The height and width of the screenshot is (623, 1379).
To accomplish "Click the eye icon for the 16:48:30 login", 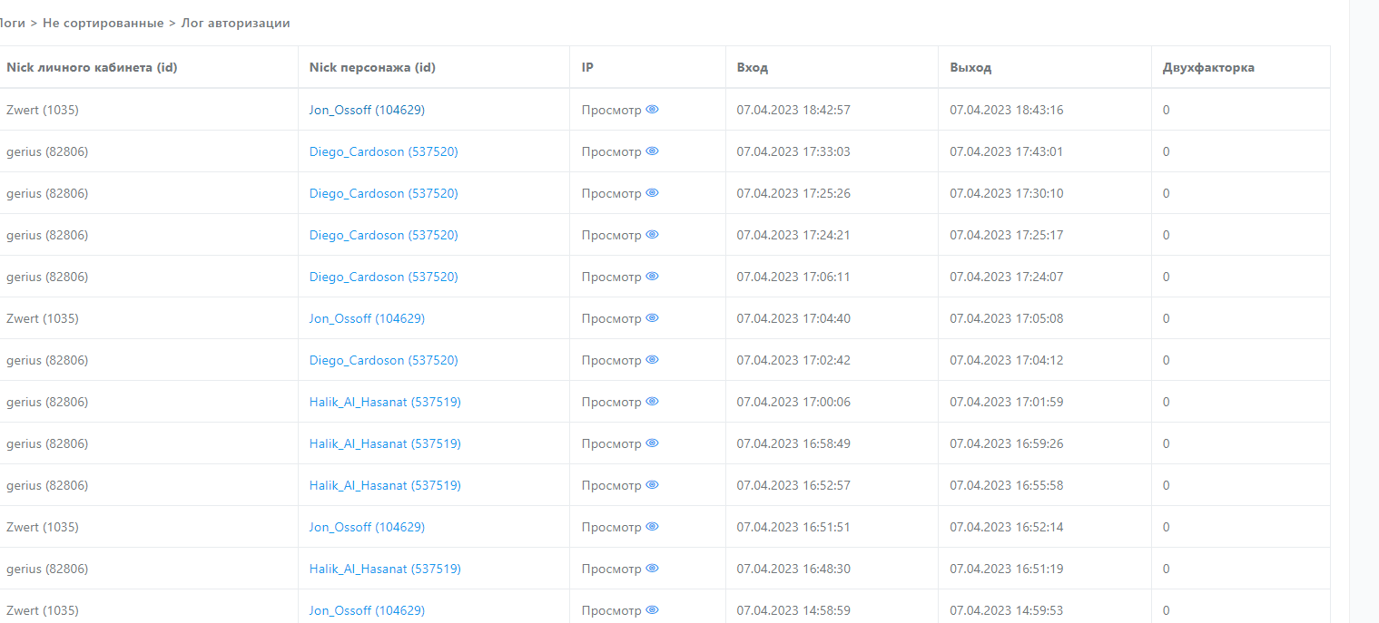I will click(652, 569).
